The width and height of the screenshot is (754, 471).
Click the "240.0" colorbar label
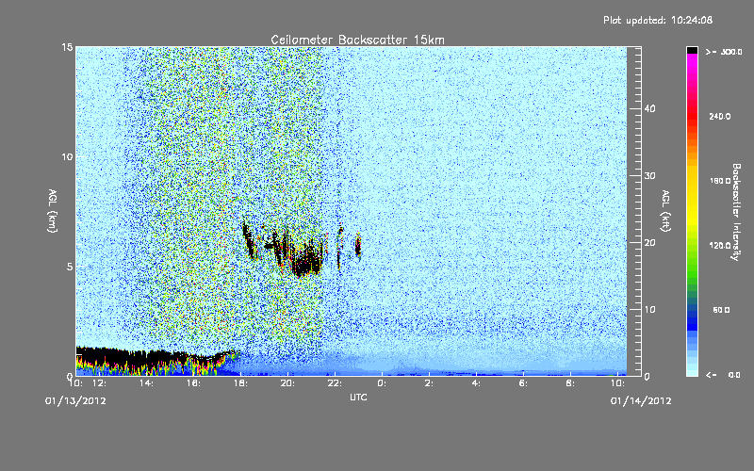(x=720, y=117)
